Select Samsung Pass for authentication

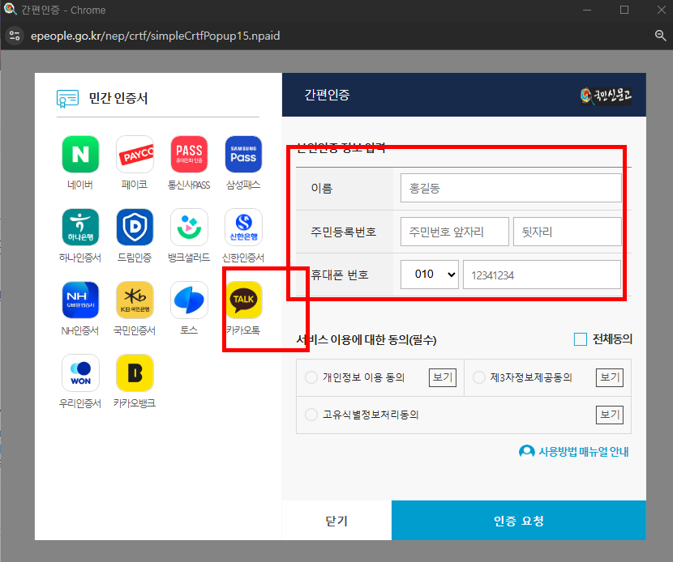click(242, 154)
